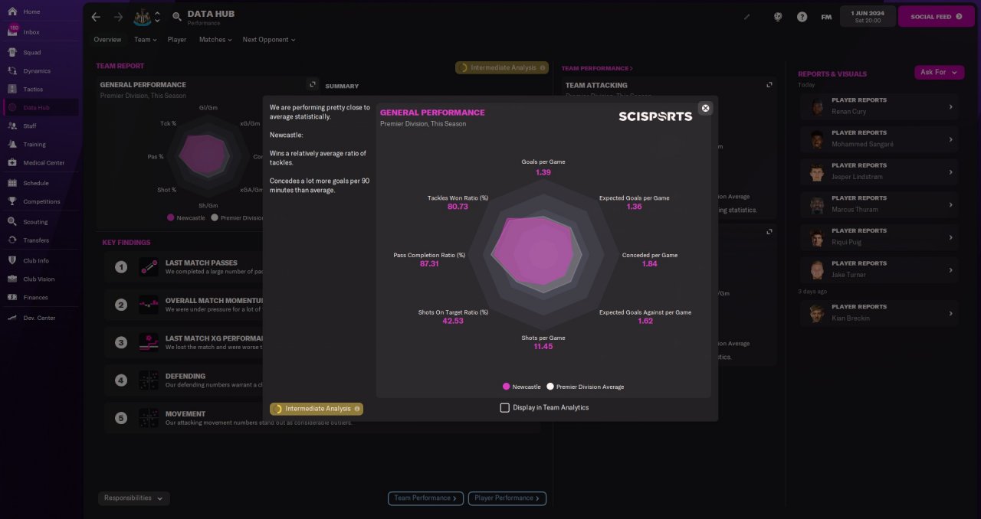Open the Squad shirt icon
This screenshot has height=519, width=981.
point(12,53)
